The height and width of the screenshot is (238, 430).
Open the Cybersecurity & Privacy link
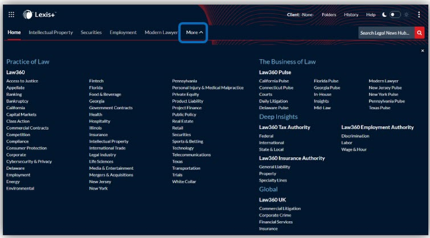point(29,162)
